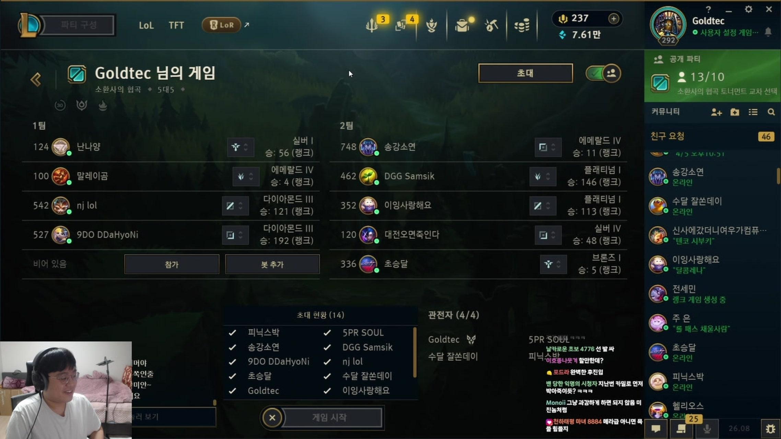Click the 초대 invite button

pos(525,73)
